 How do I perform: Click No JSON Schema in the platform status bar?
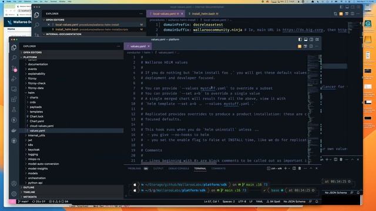click(294, 202)
